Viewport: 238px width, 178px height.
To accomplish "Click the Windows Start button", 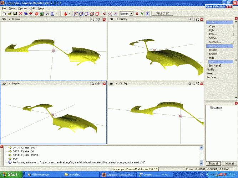I will point(11,174).
